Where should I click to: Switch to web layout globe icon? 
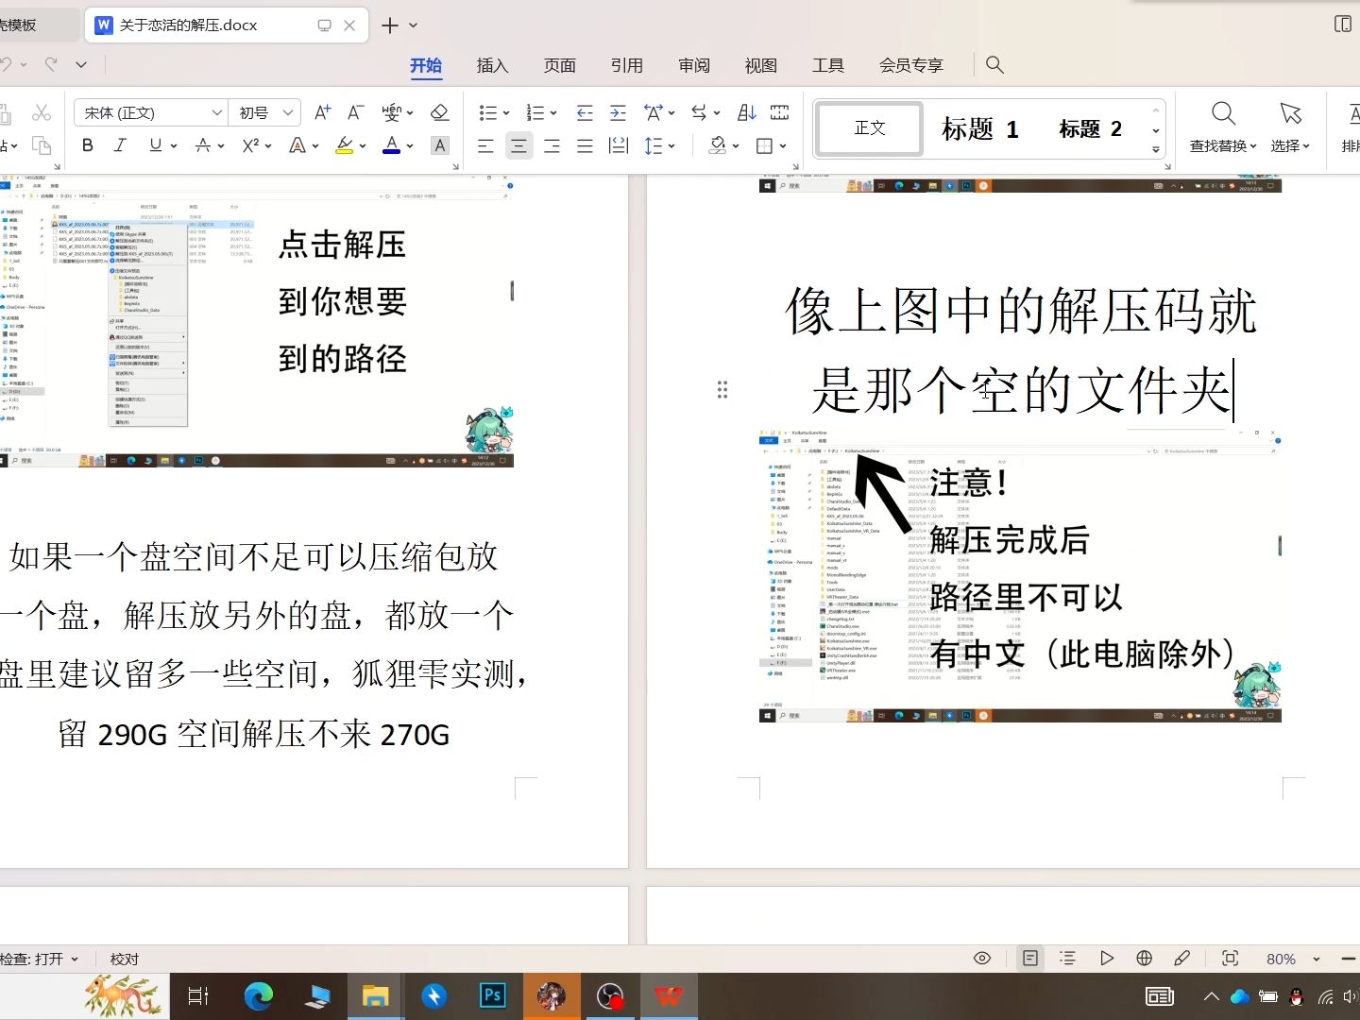coord(1144,959)
